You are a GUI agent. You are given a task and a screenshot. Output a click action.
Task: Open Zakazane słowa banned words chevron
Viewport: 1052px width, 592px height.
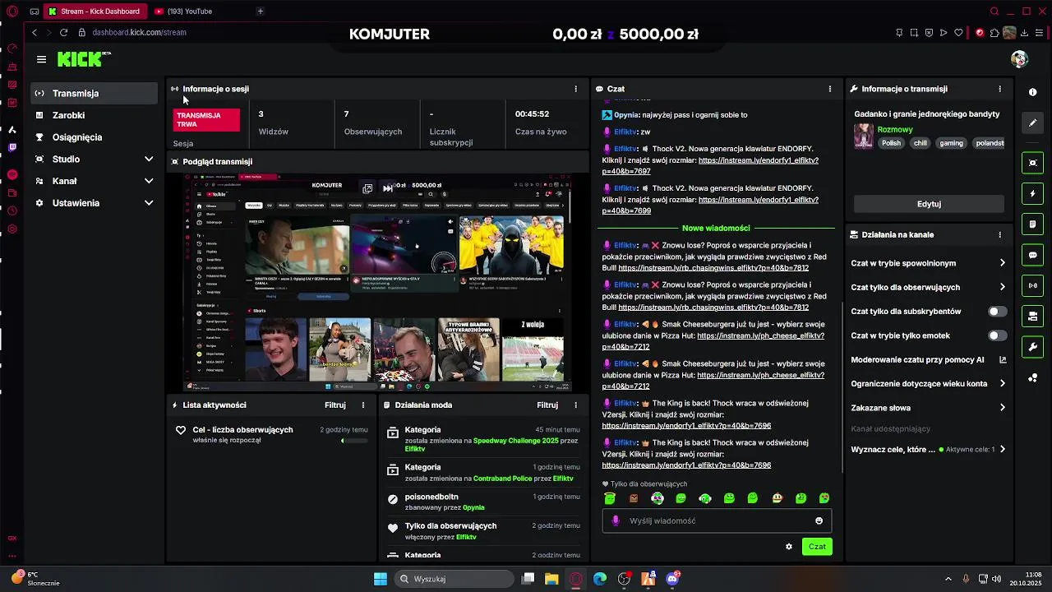(x=1003, y=408)
